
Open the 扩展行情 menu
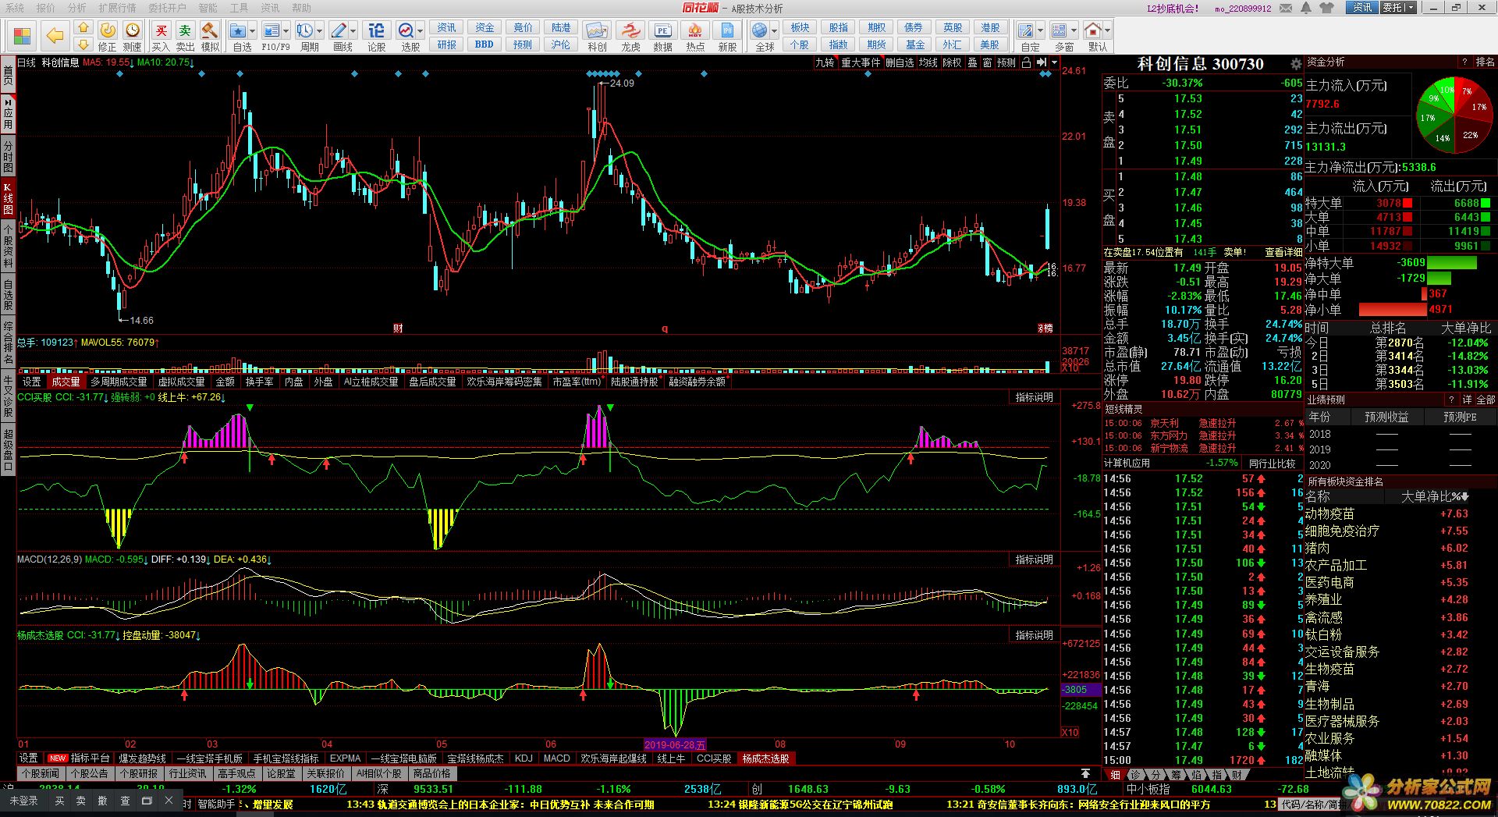tap(117, 8)
